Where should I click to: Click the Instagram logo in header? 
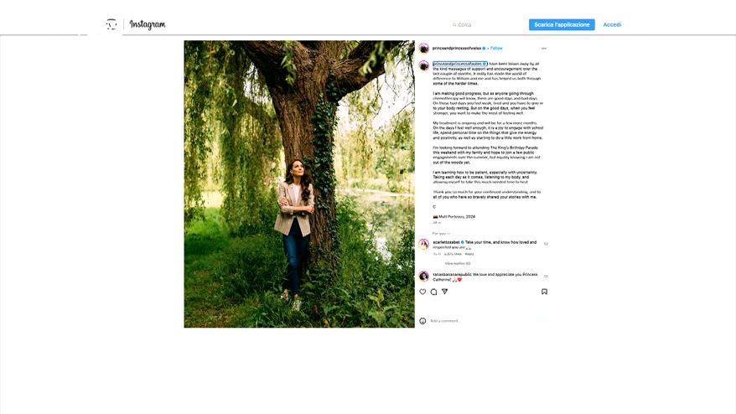[x=147, y=25]
